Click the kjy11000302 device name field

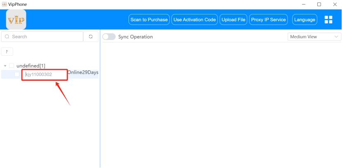click(45, 75)
